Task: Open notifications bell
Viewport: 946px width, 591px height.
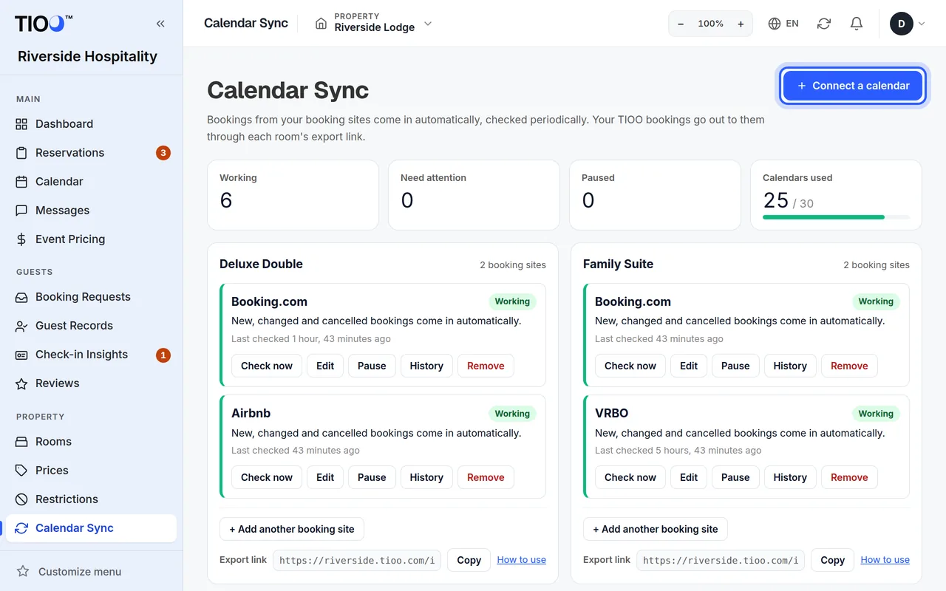Action: pos(857,24)
